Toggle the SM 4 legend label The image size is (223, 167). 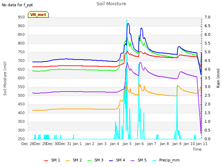(121, 160)
